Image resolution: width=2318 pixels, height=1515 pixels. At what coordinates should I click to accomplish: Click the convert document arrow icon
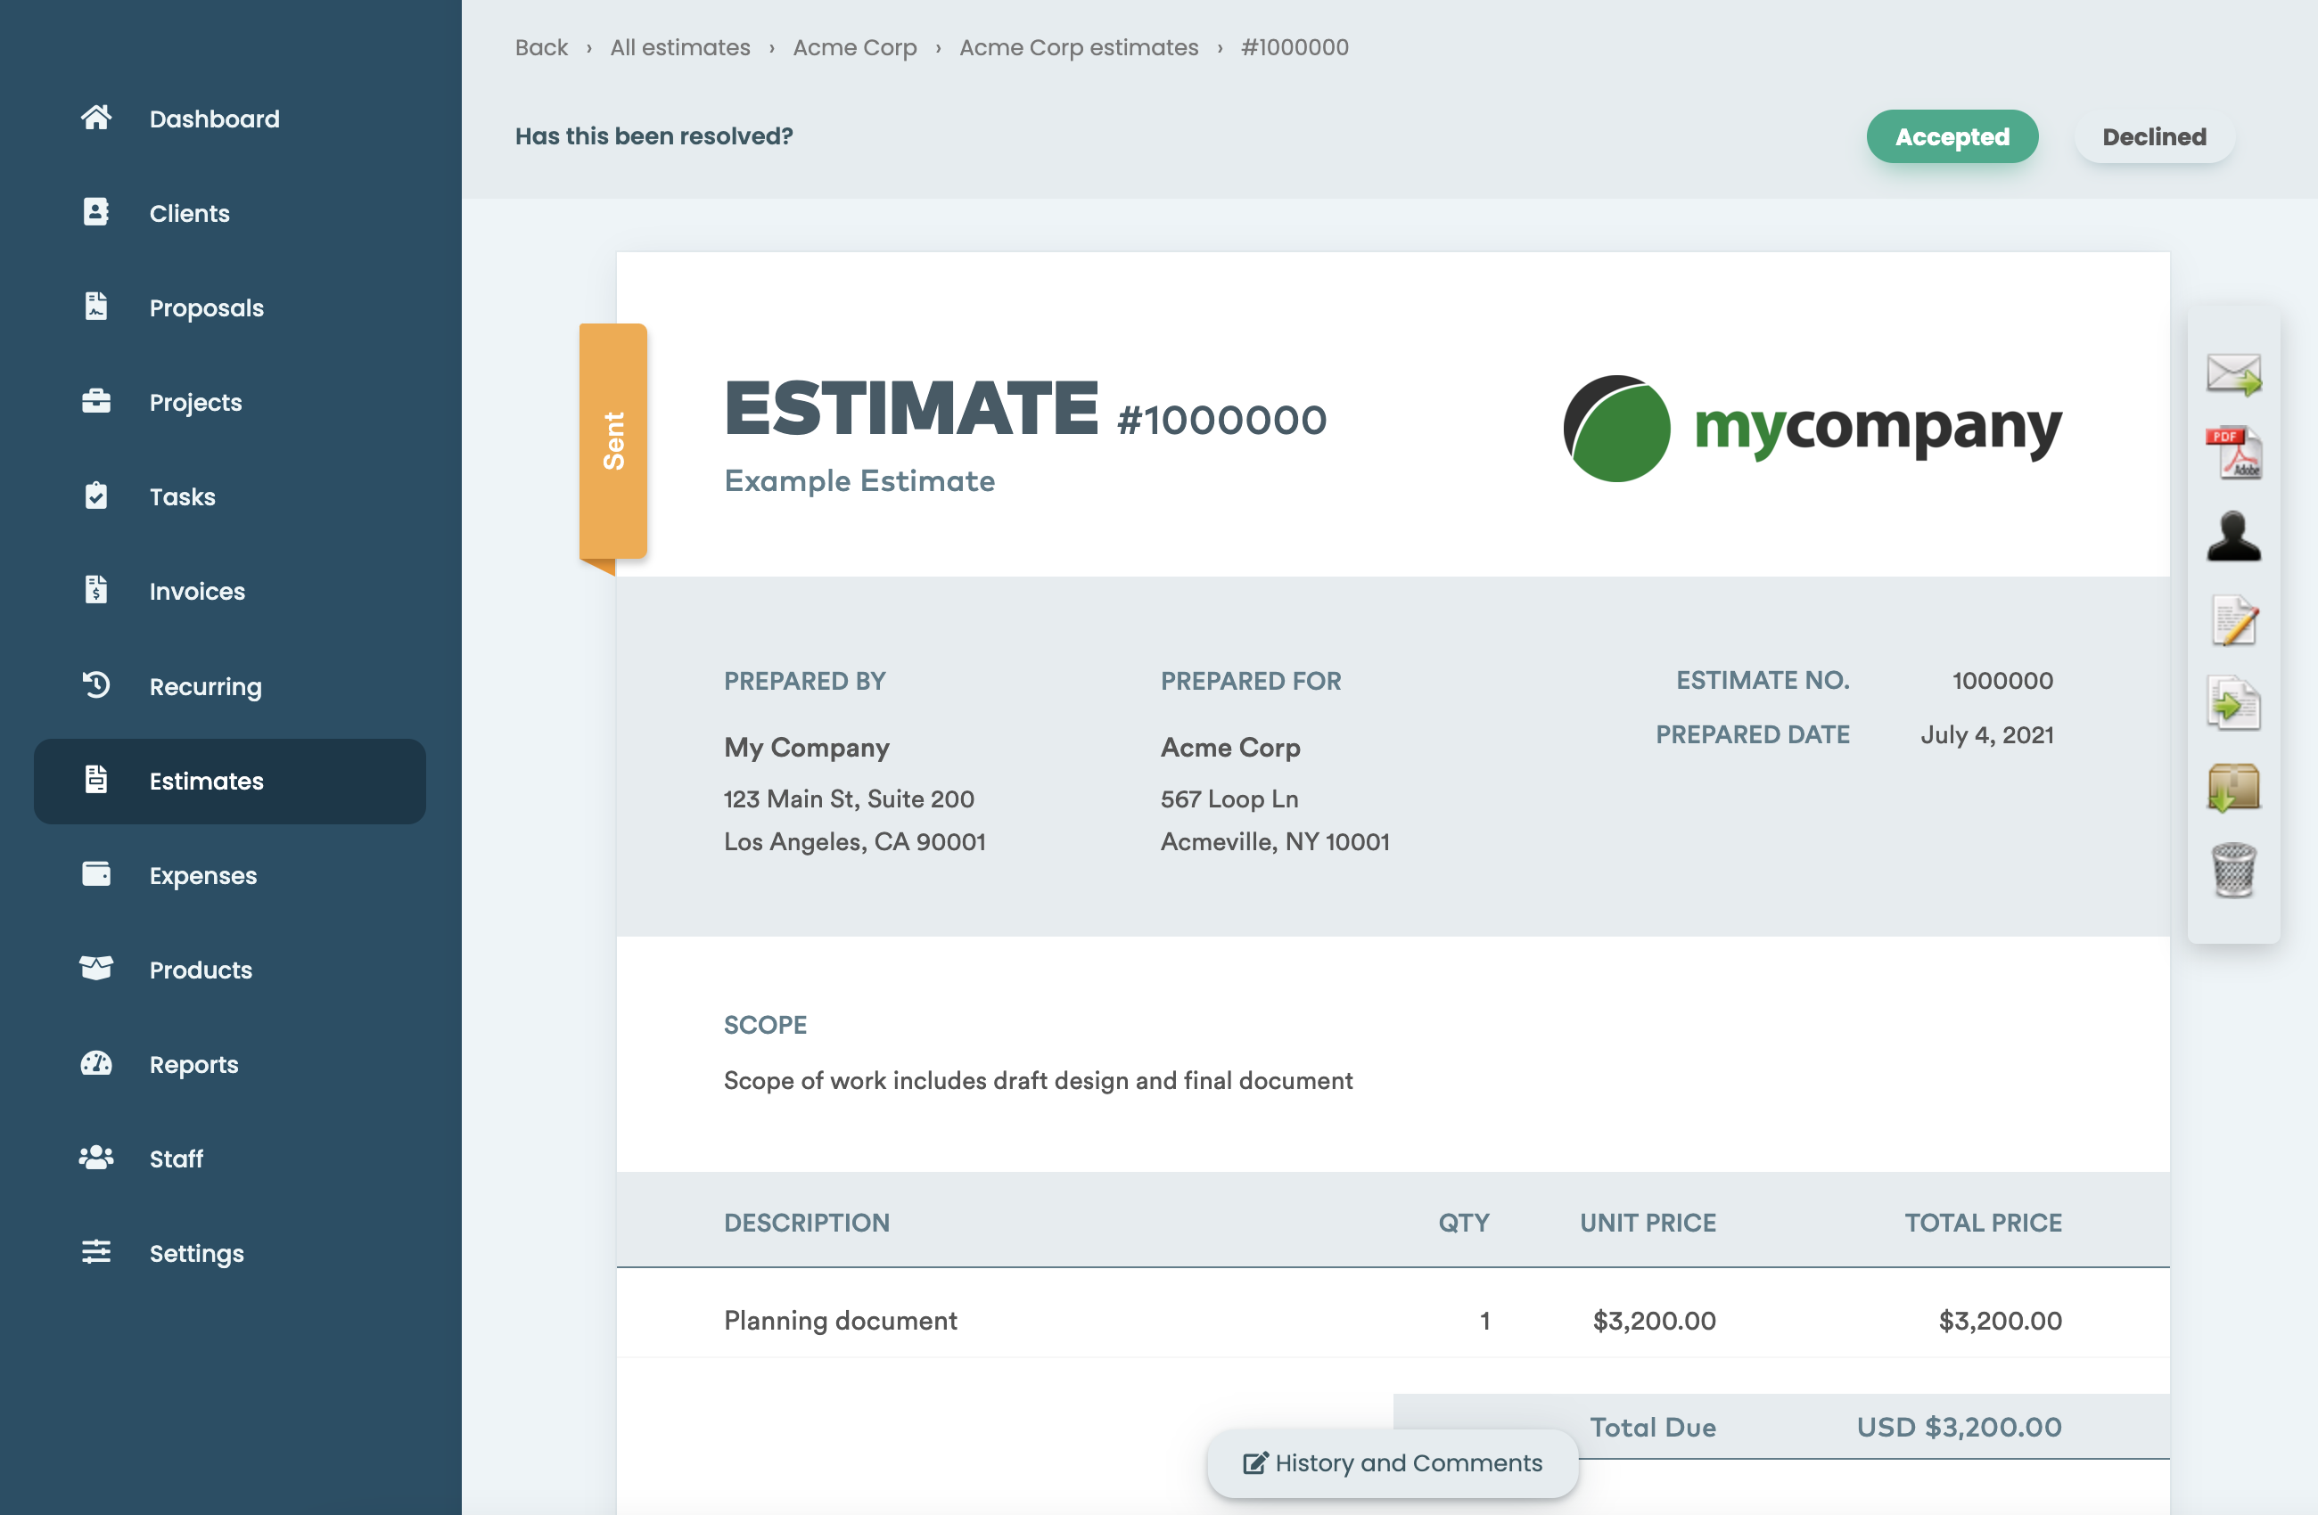(2233, 703)
